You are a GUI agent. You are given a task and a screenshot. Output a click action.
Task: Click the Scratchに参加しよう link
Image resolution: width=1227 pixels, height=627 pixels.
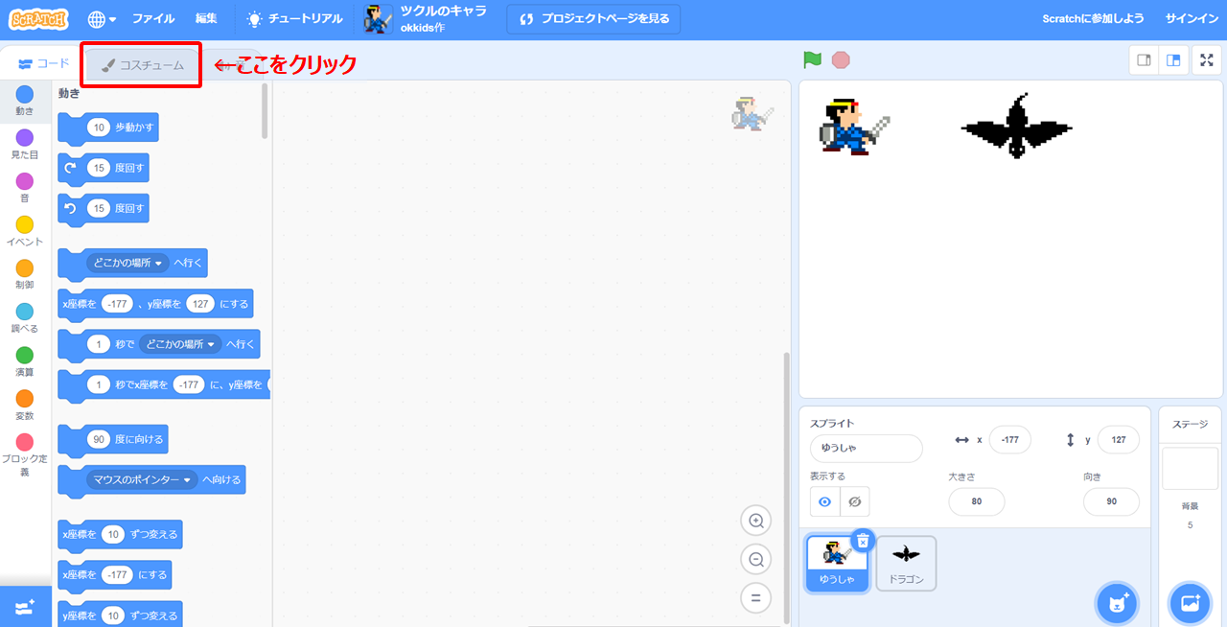1093,18
